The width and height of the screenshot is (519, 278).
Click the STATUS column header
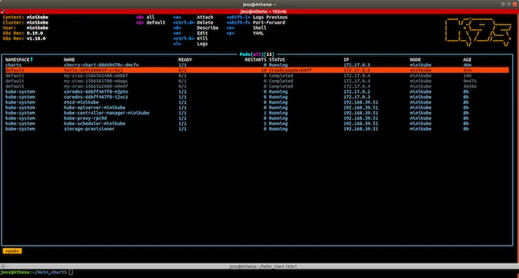(277, 59)
